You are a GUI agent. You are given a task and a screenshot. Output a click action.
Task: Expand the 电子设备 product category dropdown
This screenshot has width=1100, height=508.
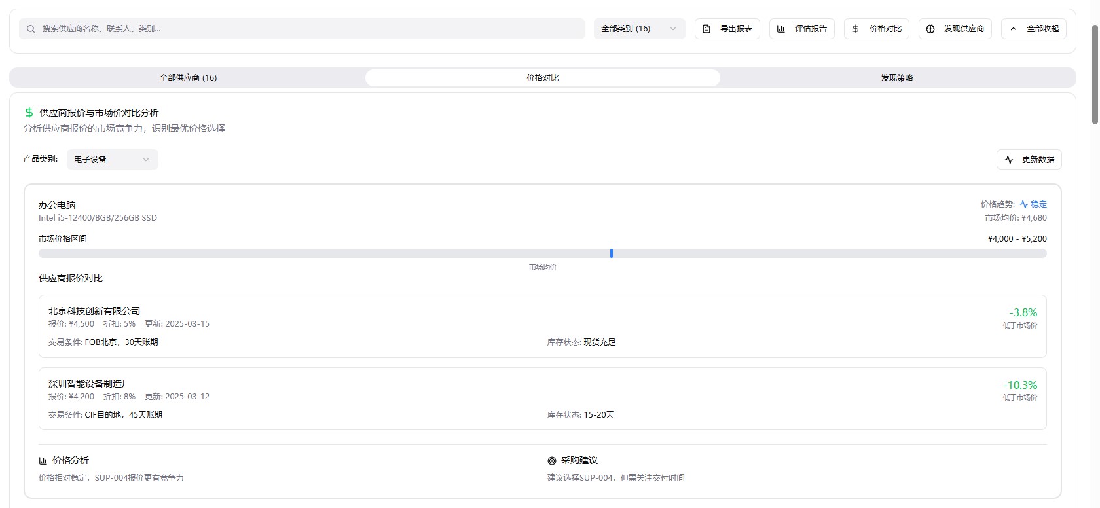click(x=112, y=160)
